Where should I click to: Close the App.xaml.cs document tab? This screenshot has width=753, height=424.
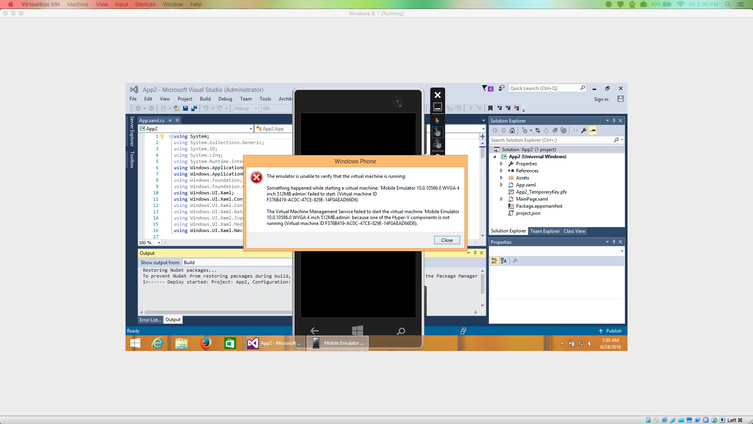tap(177, 121)
